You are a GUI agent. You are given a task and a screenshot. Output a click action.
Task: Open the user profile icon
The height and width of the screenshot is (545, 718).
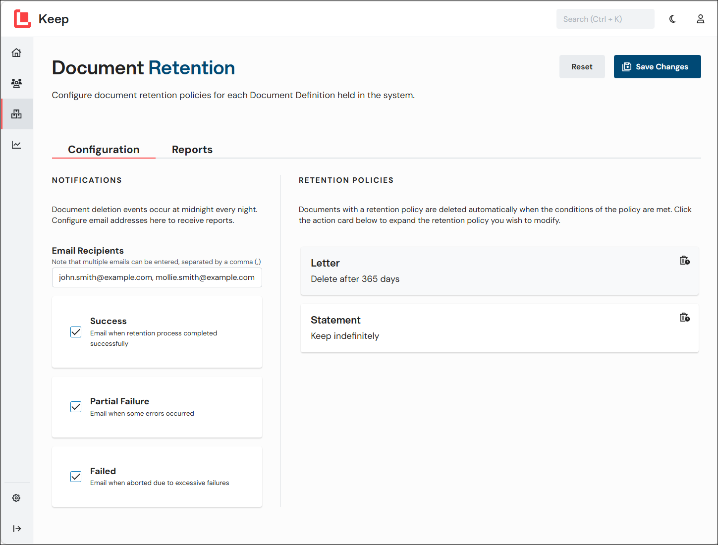click(700, 19)
